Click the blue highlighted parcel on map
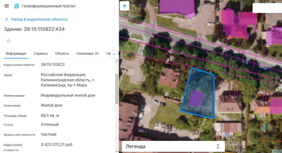This screenshot has width=282, height=153. [204, 82]
